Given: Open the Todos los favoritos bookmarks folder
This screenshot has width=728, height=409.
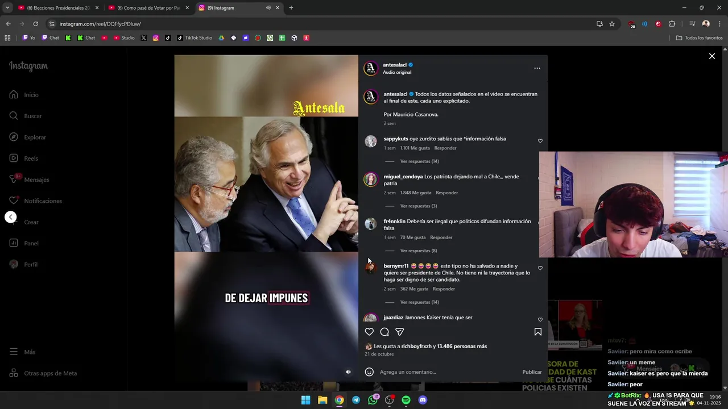Looking at the screenshot, I should (x=699, y=38).
